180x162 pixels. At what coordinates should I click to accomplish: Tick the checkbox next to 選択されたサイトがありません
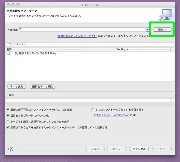pos(8,54)
